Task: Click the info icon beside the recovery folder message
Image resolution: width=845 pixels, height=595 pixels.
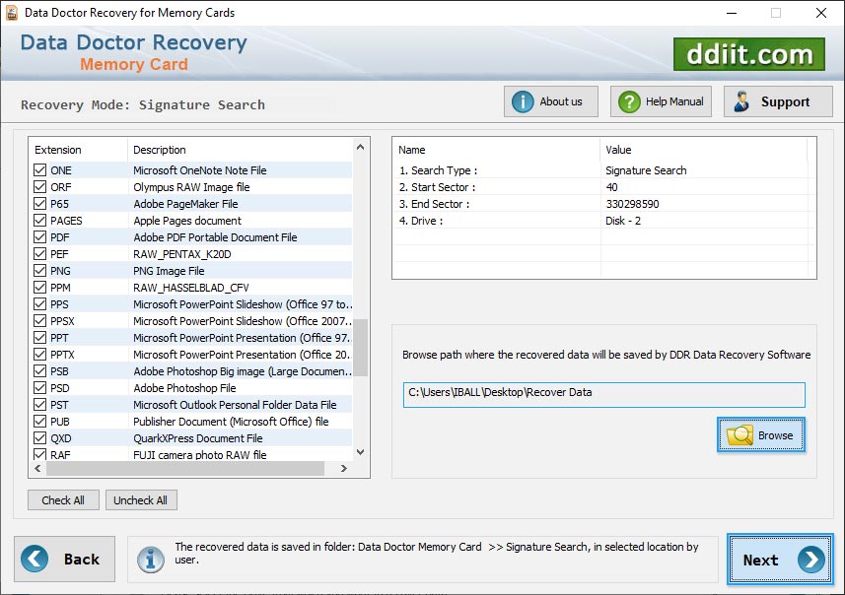Action: click(x=150, y=559)
